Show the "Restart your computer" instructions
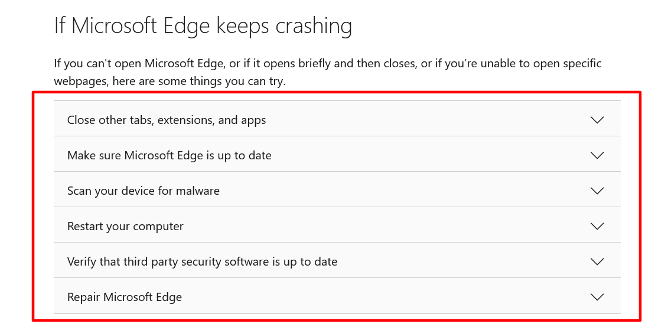The image size is (668, 324). click(125, 226)
